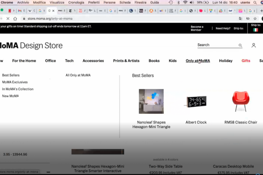The height and width of the screenshot is (175, 263).
Task: Open the Prints & Artists category
Action: (126, 61)
